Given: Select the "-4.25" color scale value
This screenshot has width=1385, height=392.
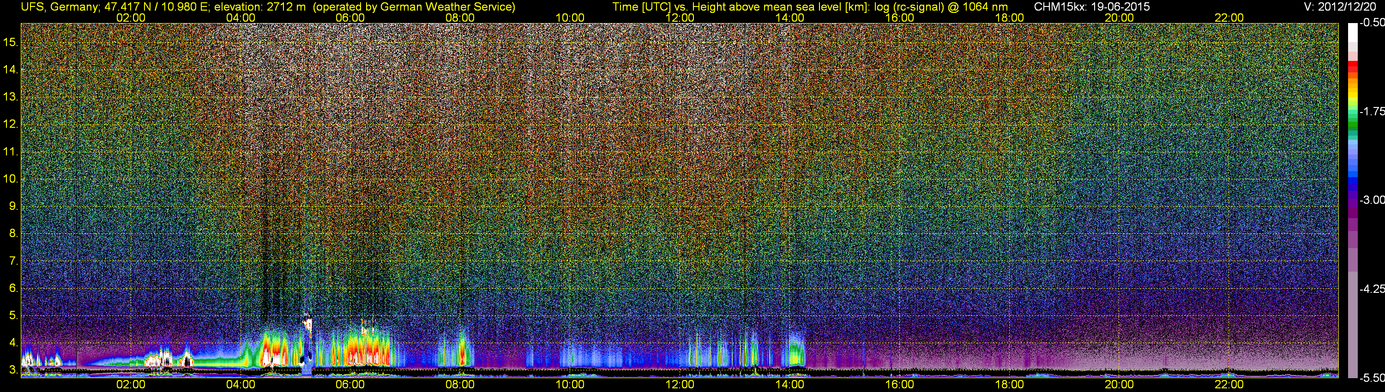Looking at the screenshot, I should click(x=1372, y=289).
